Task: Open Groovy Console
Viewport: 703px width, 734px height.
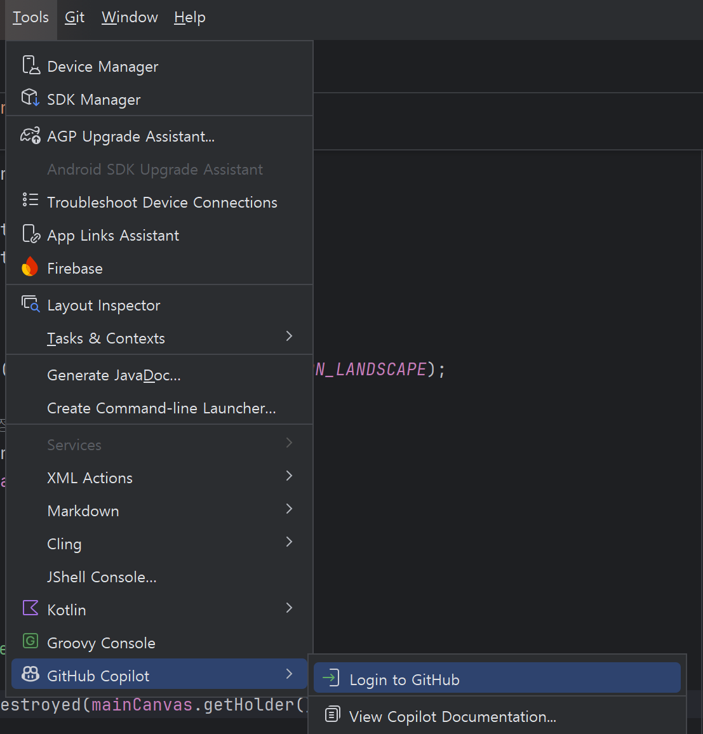Action: tap(159, 643)
